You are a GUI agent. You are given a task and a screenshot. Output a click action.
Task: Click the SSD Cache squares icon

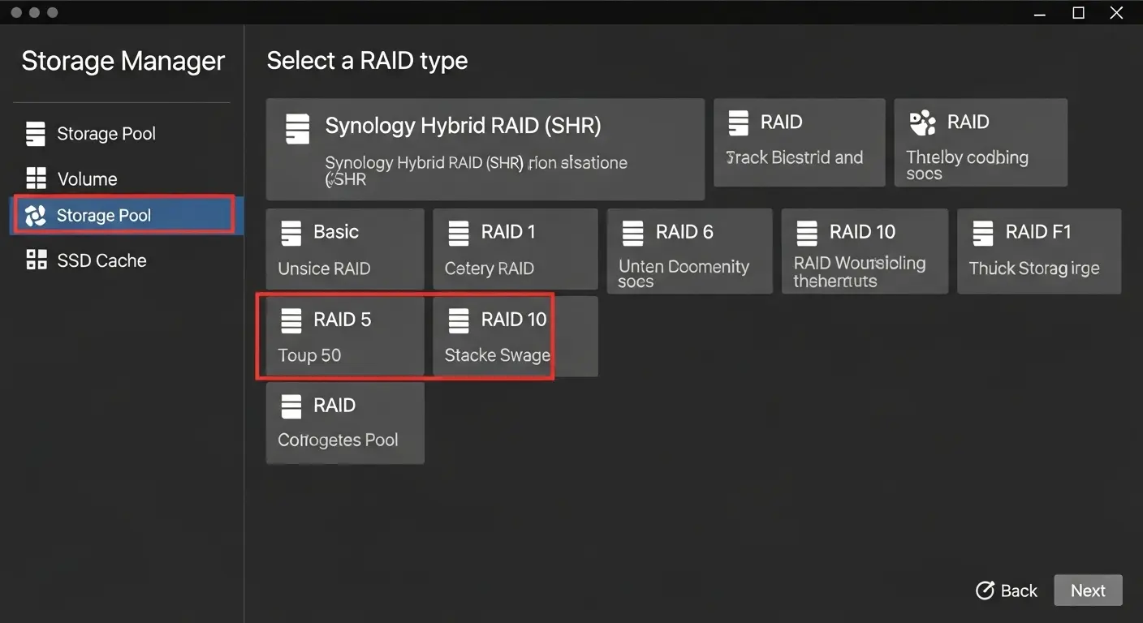click(37, 260)
